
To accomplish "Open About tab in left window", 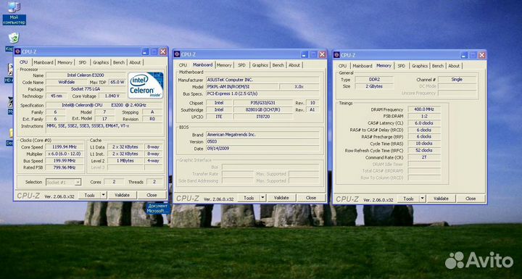I will pyautogui.click(x=135, y=62).
